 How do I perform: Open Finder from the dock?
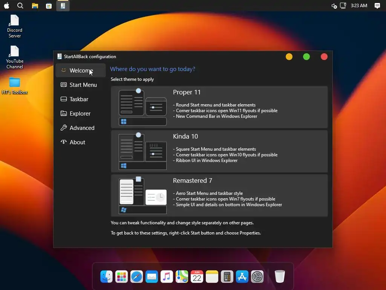106,276
